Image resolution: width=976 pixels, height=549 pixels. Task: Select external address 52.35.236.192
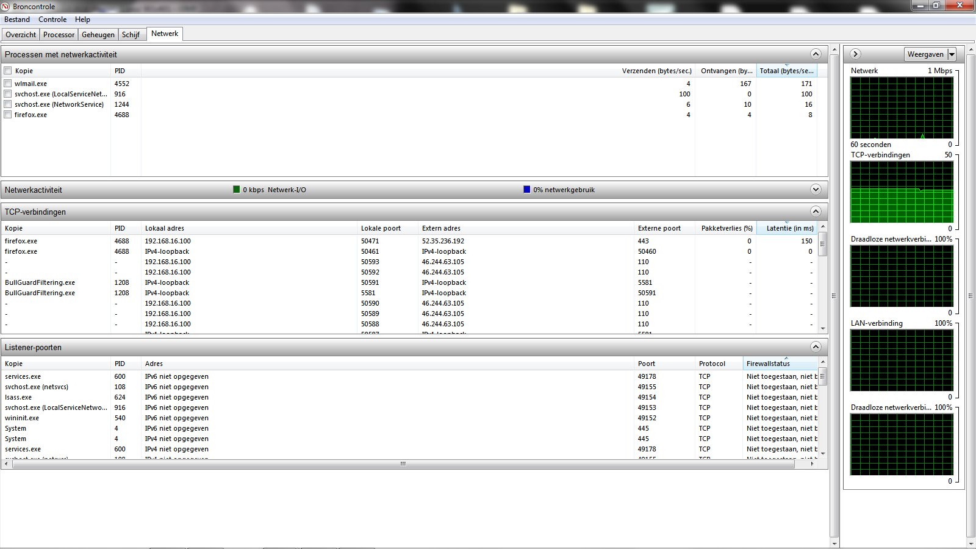443,241
